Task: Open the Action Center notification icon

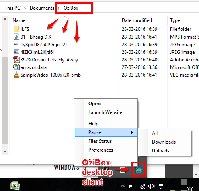Action: (x=161, y=186)
